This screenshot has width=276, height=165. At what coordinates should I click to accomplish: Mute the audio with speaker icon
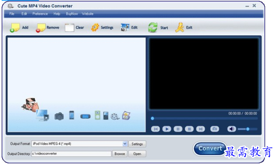[x=232, y=129]
